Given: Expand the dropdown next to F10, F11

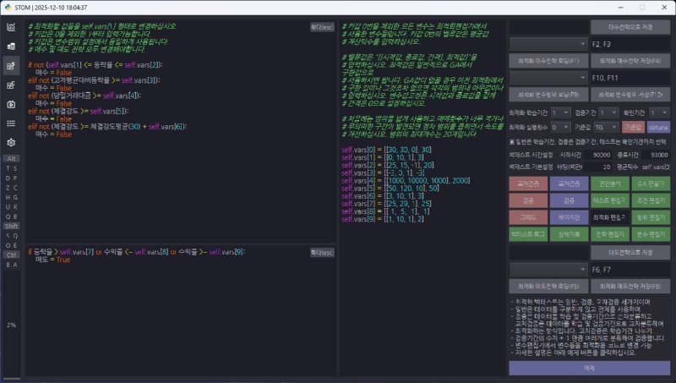Looking at the screenshot, I should (x=548, y=77).
